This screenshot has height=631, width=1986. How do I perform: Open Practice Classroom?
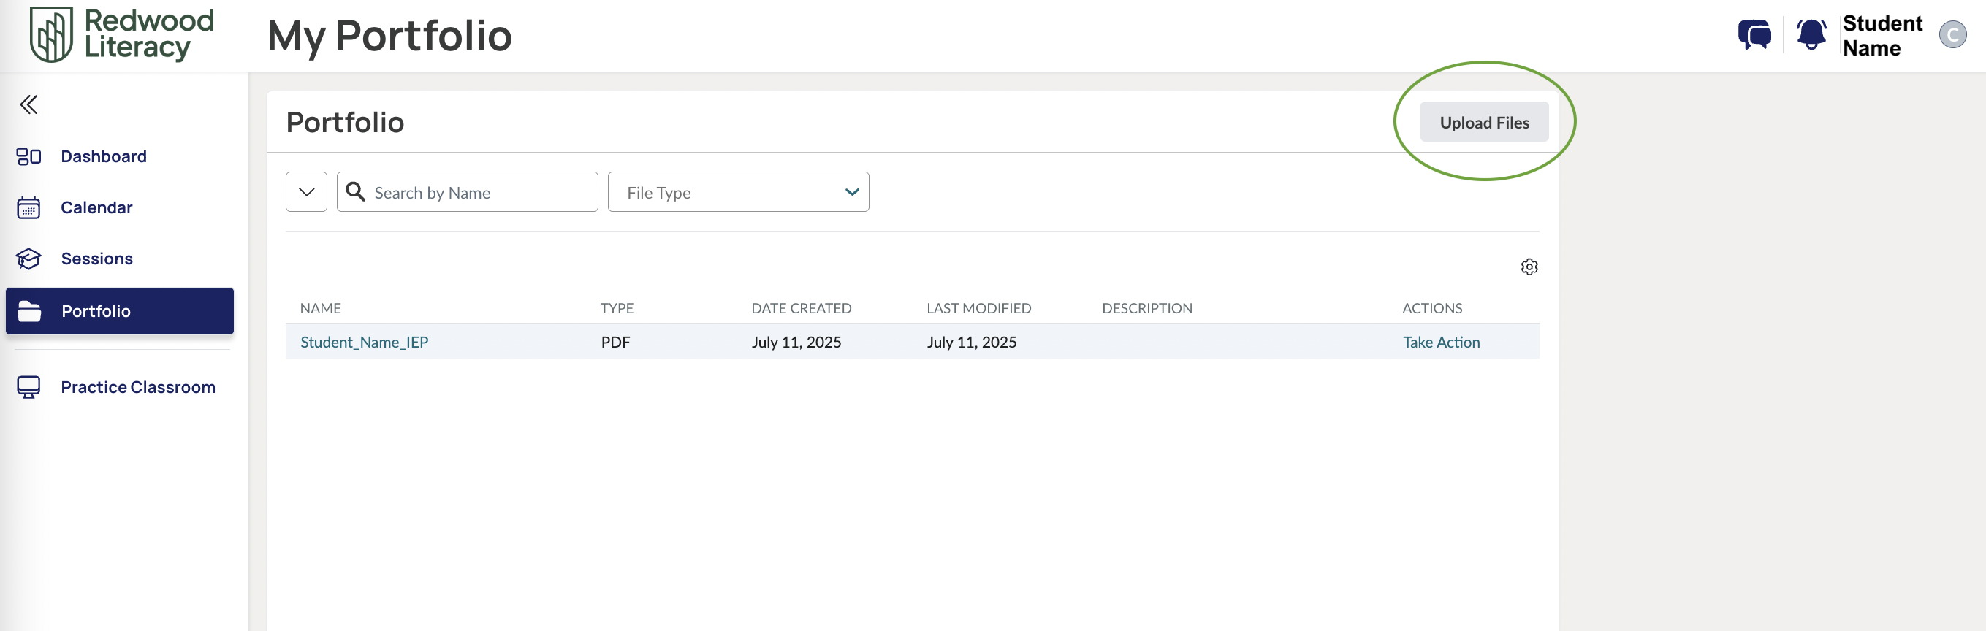click(x=138, y=387)
